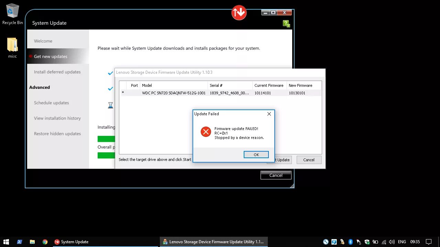Click the asterisk selection marker in the drive row
This screenshot has height=247, width=440.
pyautogui.click(x=123, y=93)
